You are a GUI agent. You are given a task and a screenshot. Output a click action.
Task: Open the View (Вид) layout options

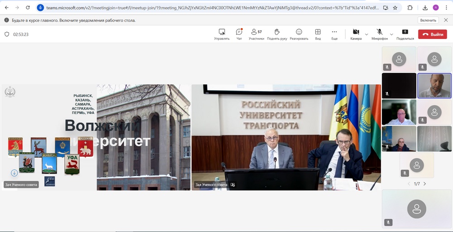pyautogui.click(x=318, y=34)
